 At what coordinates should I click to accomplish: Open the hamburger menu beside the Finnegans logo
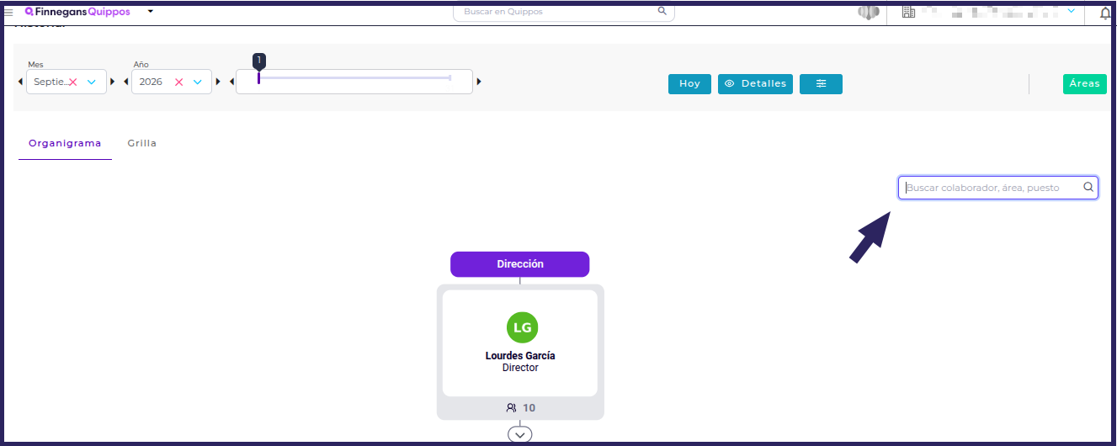pyautogui.click(x=8, y=12)
